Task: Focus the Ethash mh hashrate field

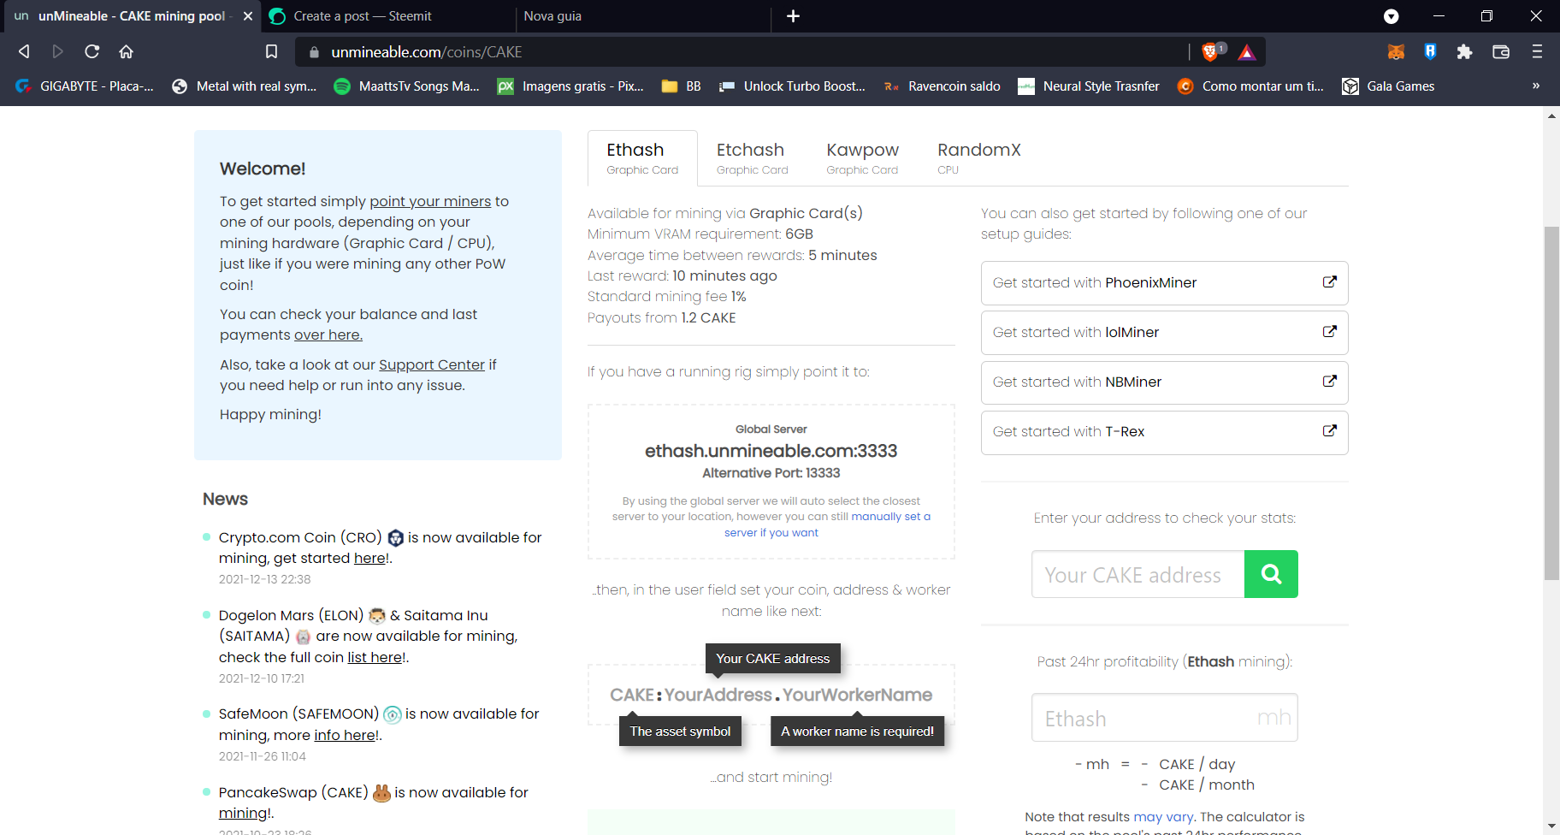Action: (x=1164, y=718)
